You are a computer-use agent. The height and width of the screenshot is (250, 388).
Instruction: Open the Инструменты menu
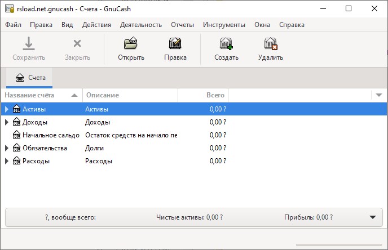(224, 25)
